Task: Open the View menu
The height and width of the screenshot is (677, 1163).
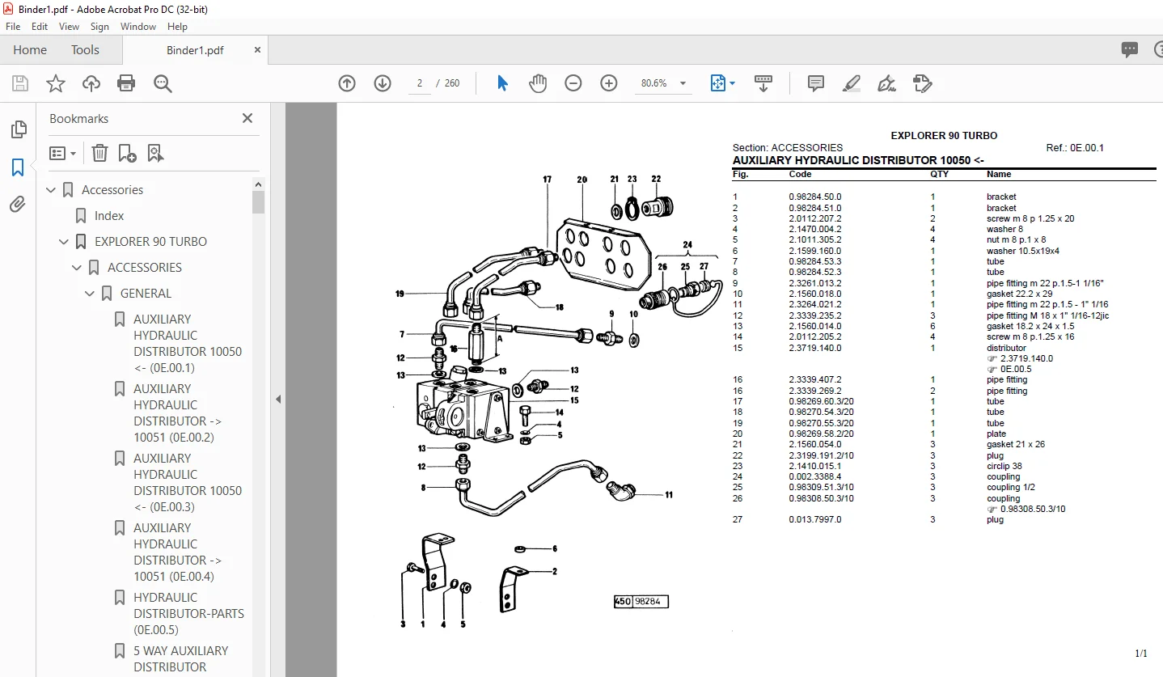Action: click(70, 27)
